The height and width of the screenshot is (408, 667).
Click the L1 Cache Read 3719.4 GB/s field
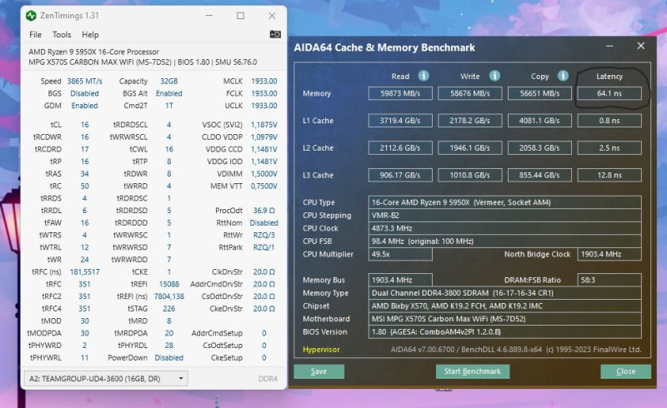click(400, 121)
